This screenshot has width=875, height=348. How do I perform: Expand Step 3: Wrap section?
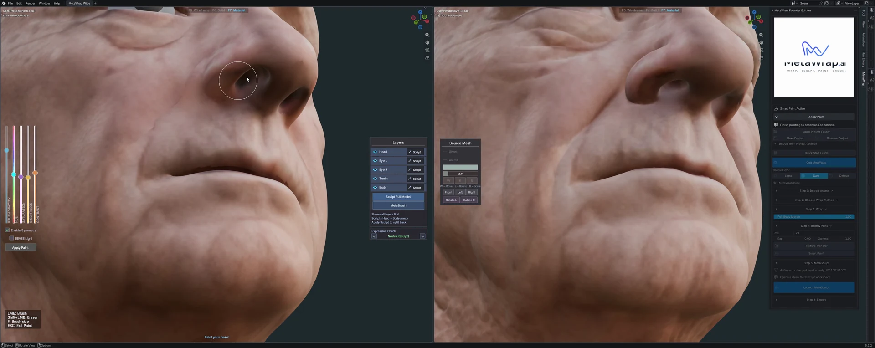click(816, 209)
